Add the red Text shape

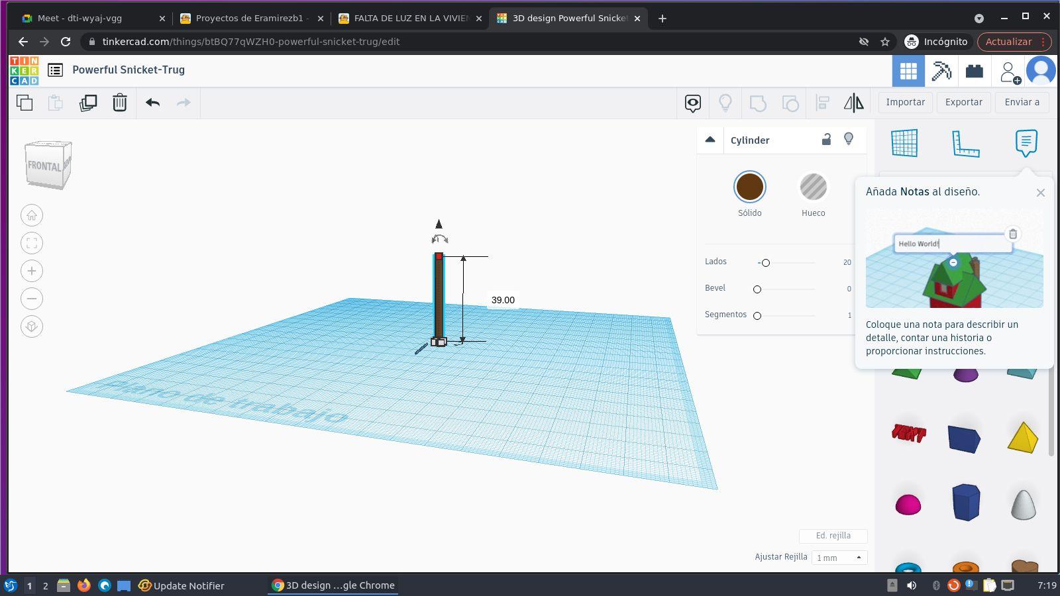click(908, 434)
